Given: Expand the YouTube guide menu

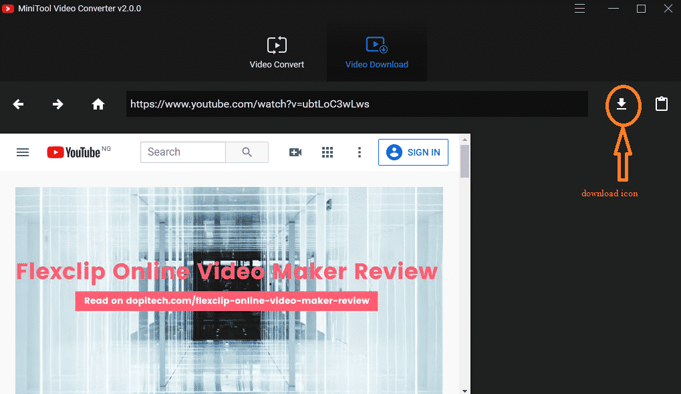Looking at the screenshot, I should point(22,152).
